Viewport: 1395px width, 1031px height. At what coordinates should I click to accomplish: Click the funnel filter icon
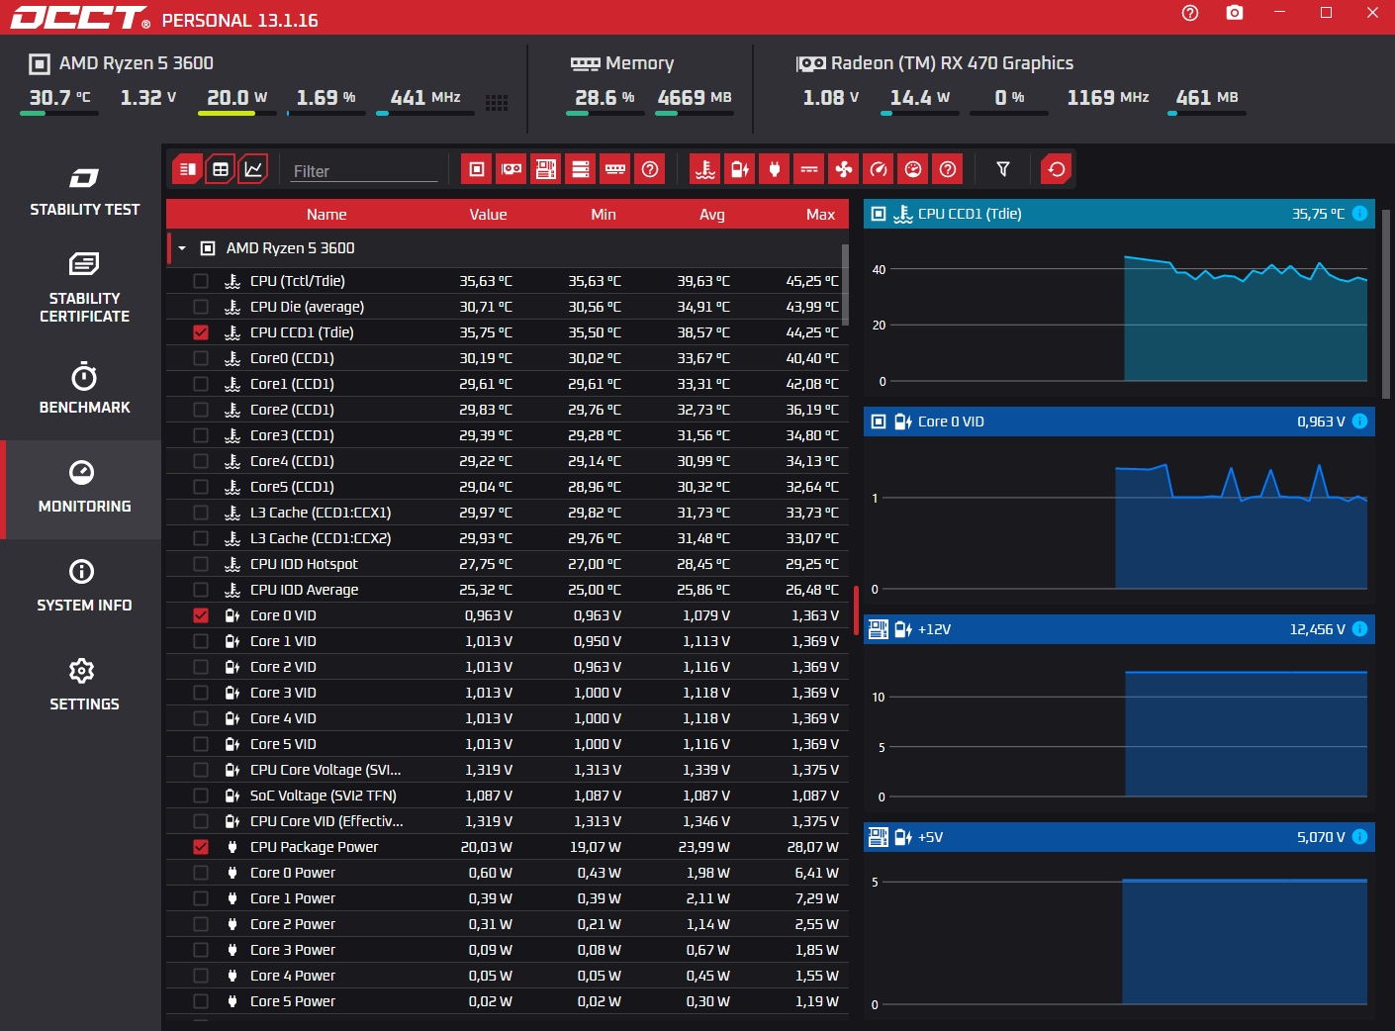tap(1003, 169)
